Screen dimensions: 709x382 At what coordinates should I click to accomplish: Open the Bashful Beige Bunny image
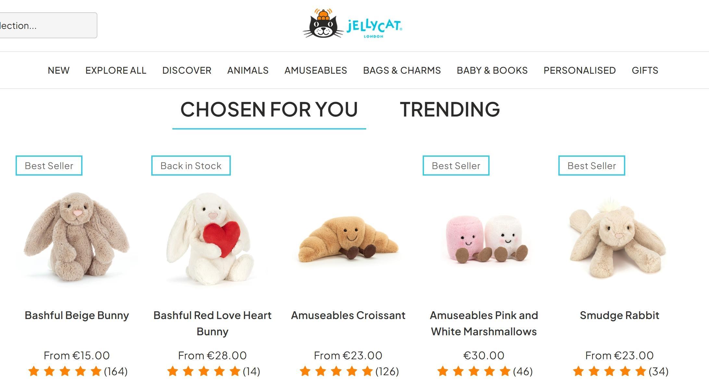(77, 239)
